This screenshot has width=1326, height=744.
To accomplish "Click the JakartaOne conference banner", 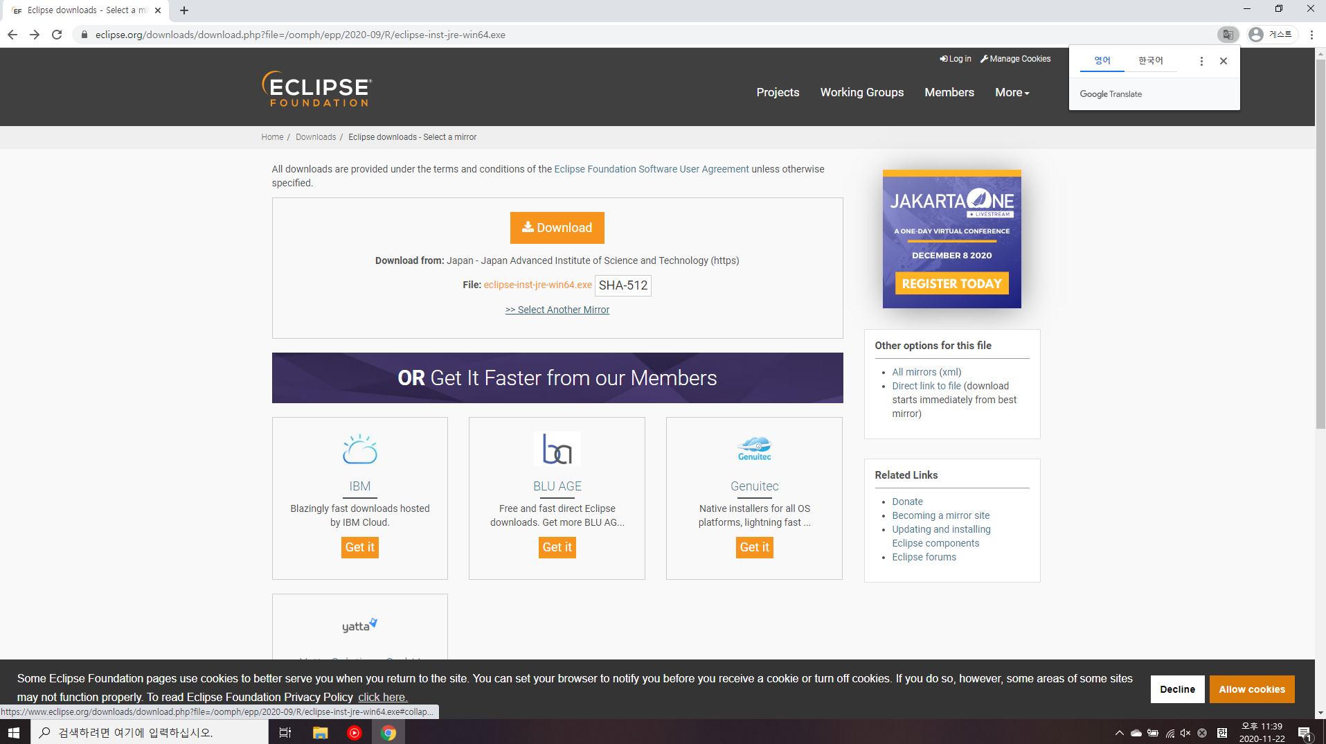I will pyautogui.click(x=952, y=239).
